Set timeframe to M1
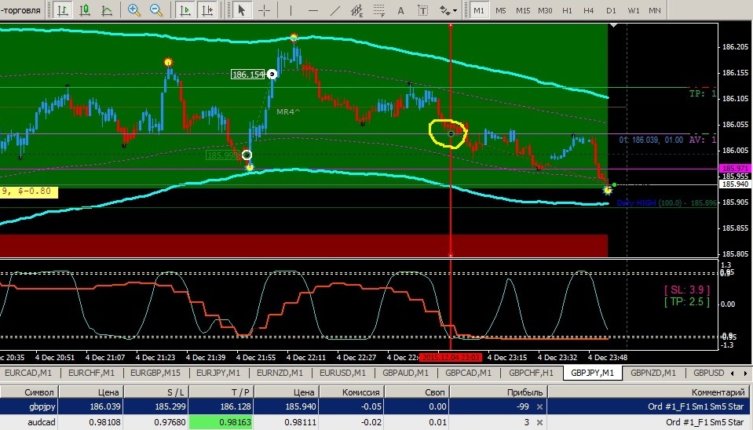This screenshot has width=753, height=430. click(479, 10)
